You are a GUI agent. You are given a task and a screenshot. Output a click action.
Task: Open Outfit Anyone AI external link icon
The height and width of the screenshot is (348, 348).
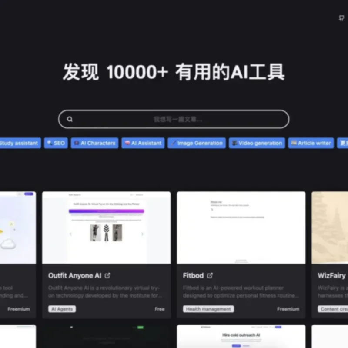coord(107,275)
